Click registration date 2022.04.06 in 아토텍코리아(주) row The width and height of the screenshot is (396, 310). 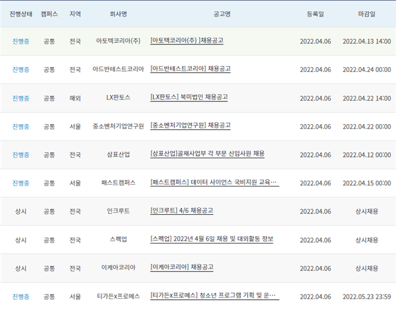[x=315, y=41]
